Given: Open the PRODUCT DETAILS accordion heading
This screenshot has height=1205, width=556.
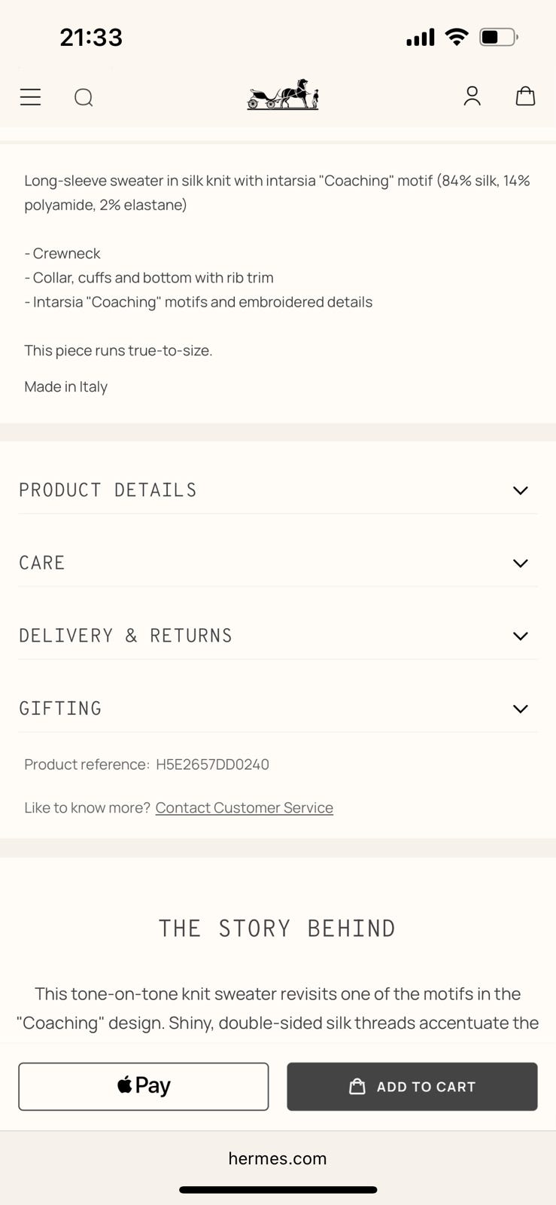Looking at the screenshot, I should point(108,490).
